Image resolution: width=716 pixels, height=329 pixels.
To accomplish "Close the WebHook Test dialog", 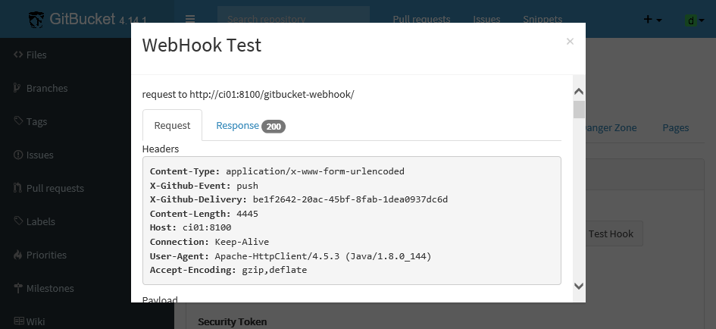I will point(570,42).
